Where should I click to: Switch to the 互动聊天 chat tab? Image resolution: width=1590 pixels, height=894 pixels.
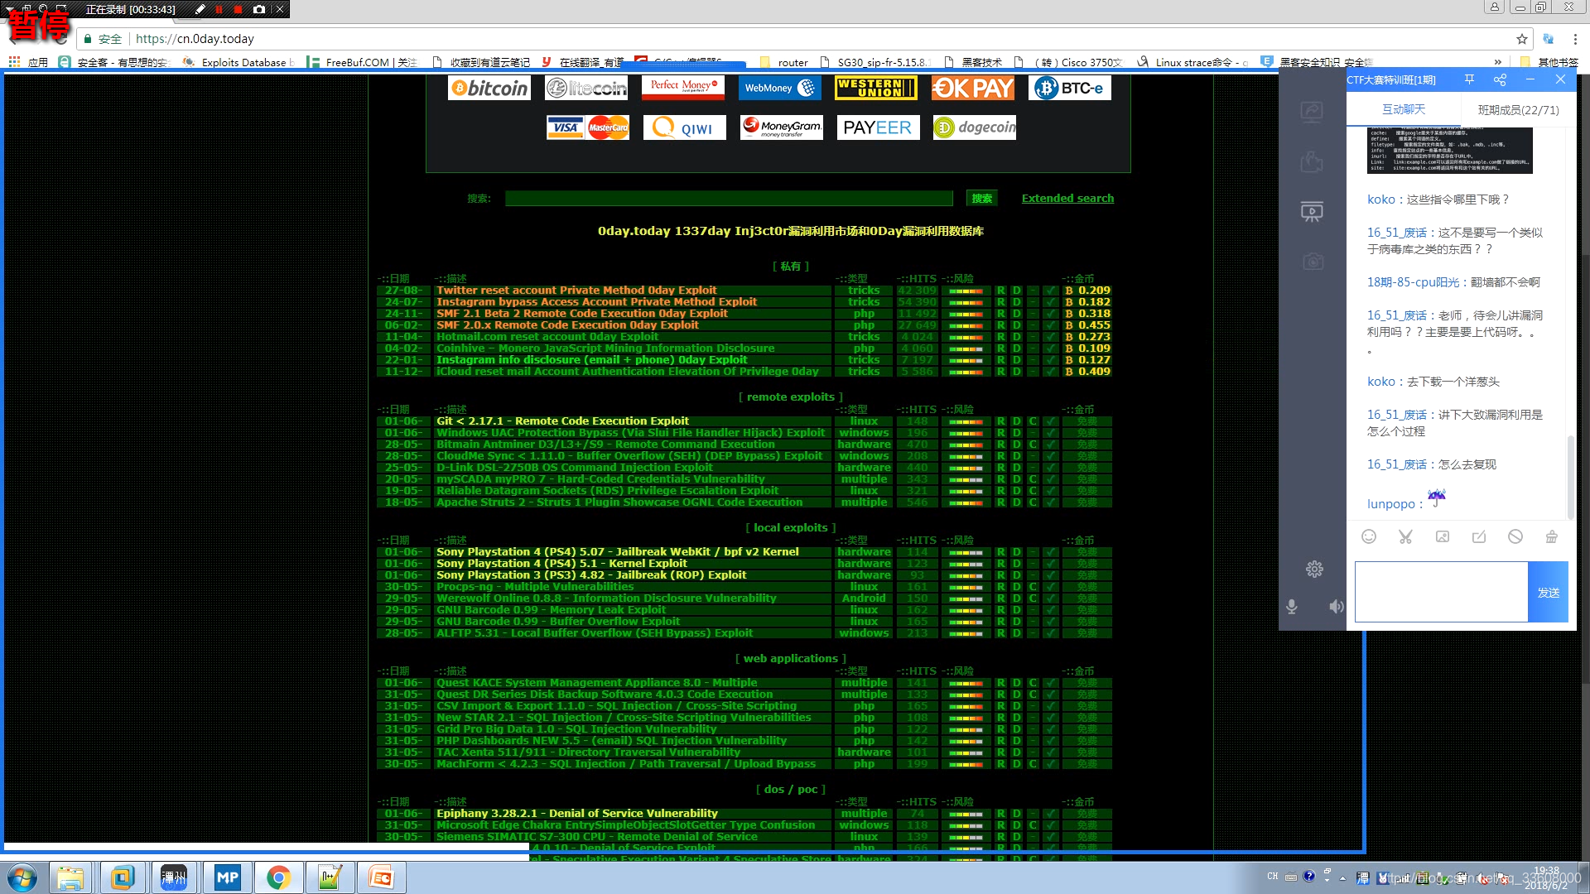(x=1404, y=109)
